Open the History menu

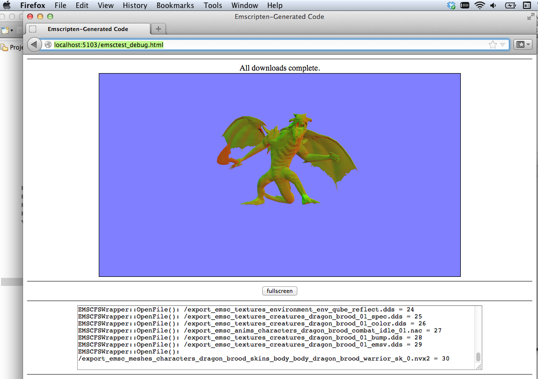(135, 6)
